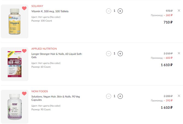Viewport: 183px width, 124px height.
Task: Increase Now Foods Vegan capsules quantity
Action: coord(120,96)
